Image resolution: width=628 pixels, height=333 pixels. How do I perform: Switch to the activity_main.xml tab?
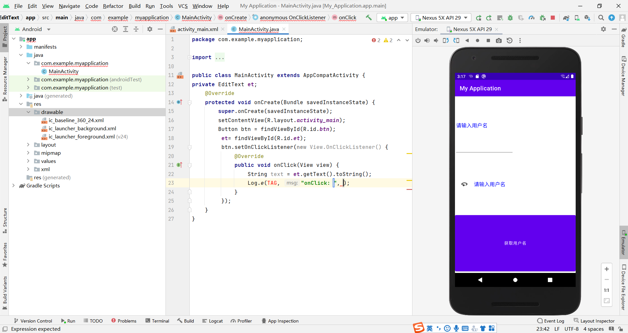tap(197, 29)
